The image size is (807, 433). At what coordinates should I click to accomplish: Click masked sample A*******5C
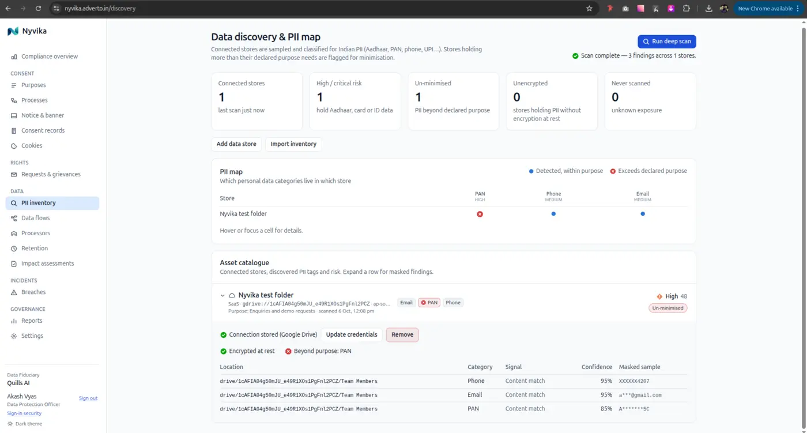[634, 409]
